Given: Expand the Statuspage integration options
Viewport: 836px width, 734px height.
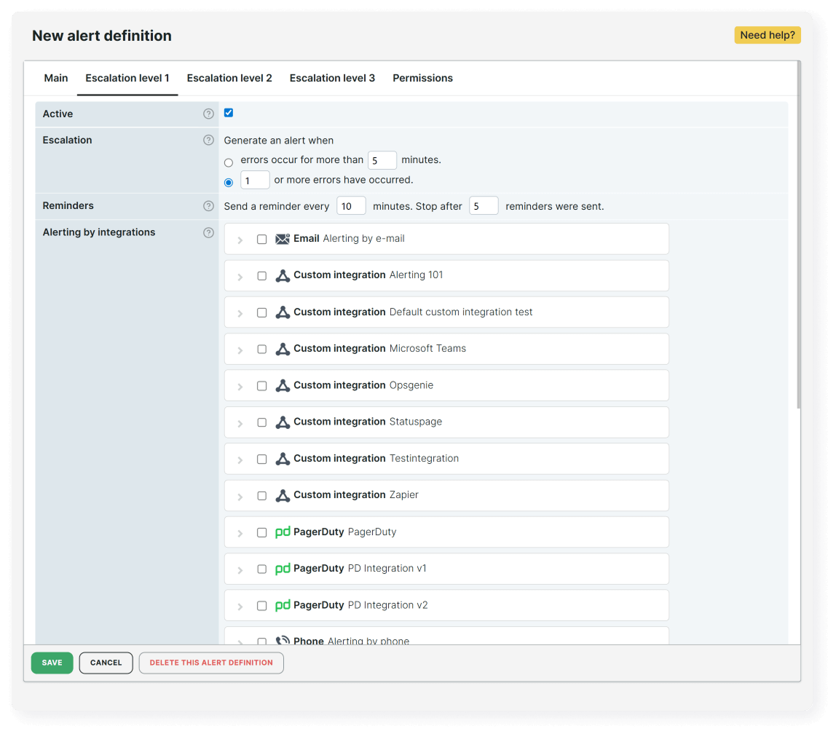Looking at the screenshot, I should [240, 422].
